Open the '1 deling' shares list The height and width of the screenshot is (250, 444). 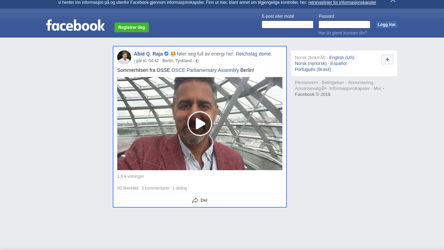point(179,188)
